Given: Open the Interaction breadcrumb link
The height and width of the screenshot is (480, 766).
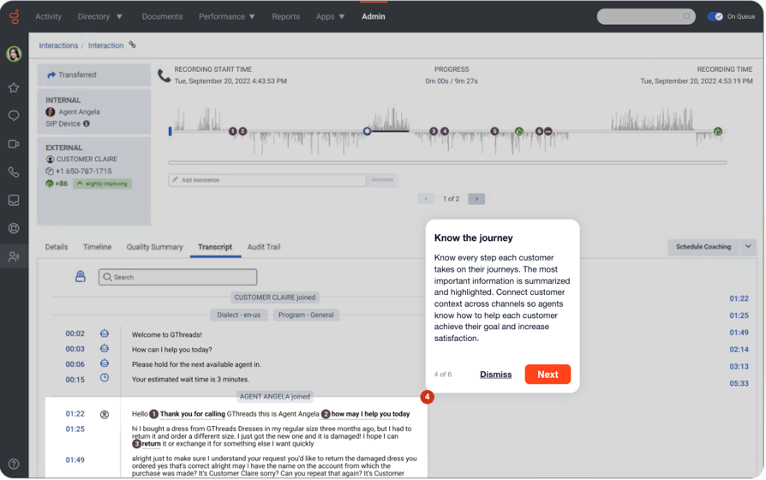Looking at the screenshot, I should [x=106, y=45].
